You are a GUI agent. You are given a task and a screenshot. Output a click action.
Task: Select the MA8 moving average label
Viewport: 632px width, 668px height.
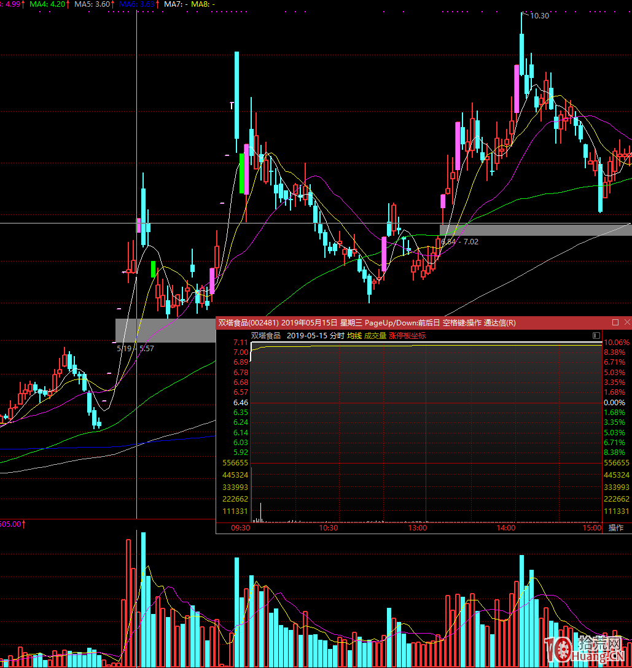pos(203,4)
